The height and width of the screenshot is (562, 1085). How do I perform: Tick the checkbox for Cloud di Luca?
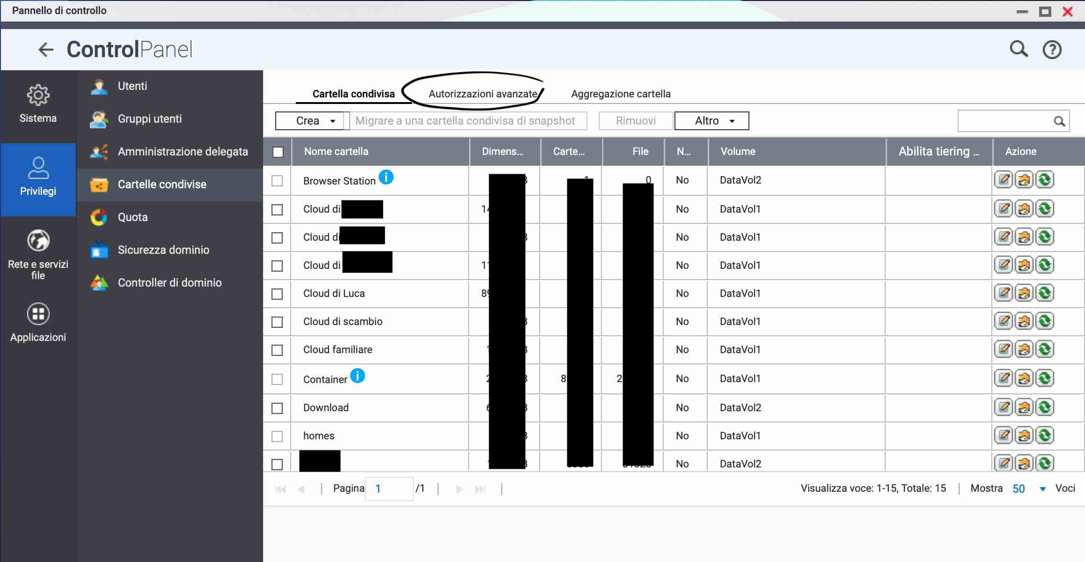pos(277,294)
